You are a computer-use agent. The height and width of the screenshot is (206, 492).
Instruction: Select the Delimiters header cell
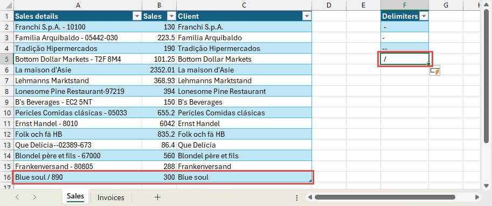pyautogui.click(x=405, y=16)
